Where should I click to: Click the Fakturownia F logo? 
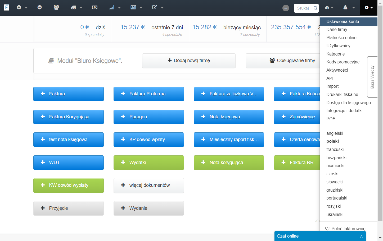click(6, 7)
